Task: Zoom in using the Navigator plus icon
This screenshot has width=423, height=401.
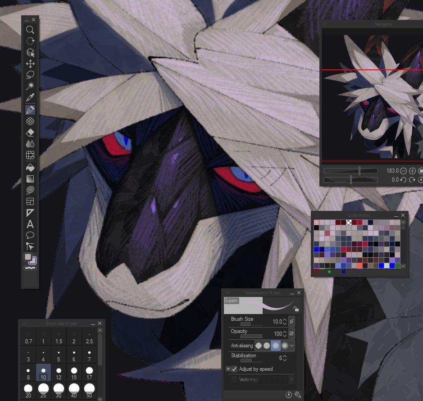Action: click(412, 171)
